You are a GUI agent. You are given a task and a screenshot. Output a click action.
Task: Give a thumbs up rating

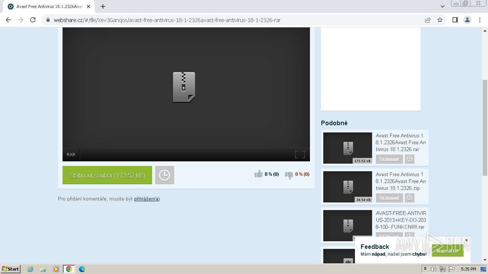[258, 174]
